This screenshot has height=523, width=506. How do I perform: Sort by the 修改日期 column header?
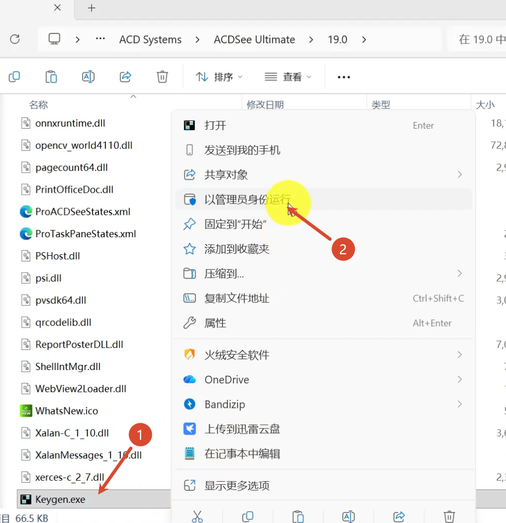pos(265,105)
